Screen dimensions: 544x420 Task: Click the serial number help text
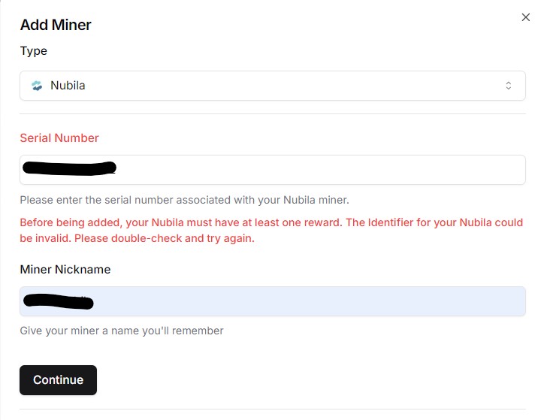184,201
